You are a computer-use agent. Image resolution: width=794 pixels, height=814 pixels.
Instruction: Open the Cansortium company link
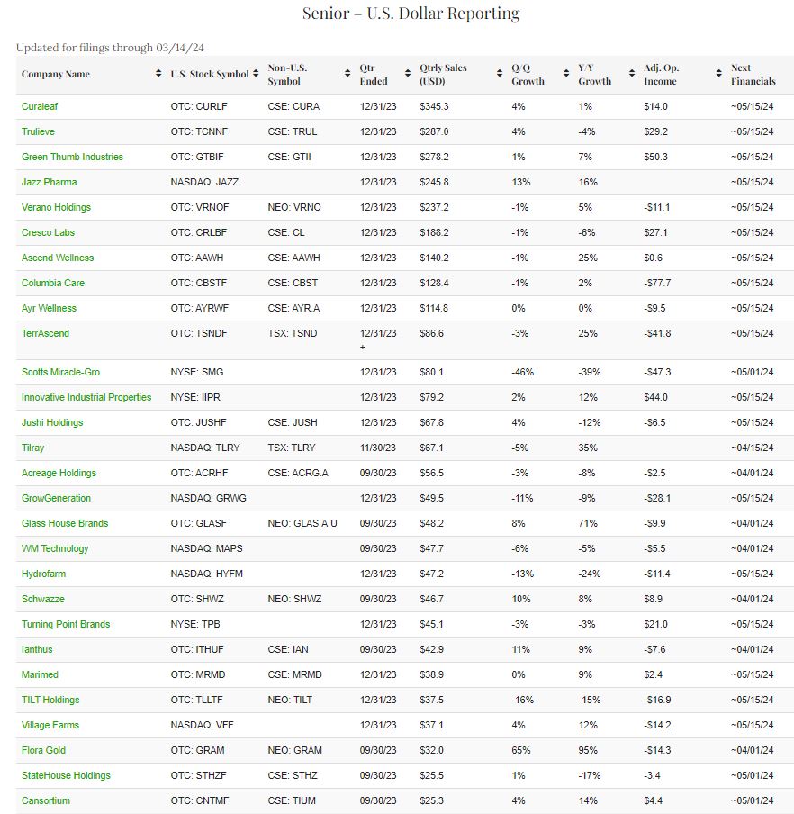tap(46, 800)
